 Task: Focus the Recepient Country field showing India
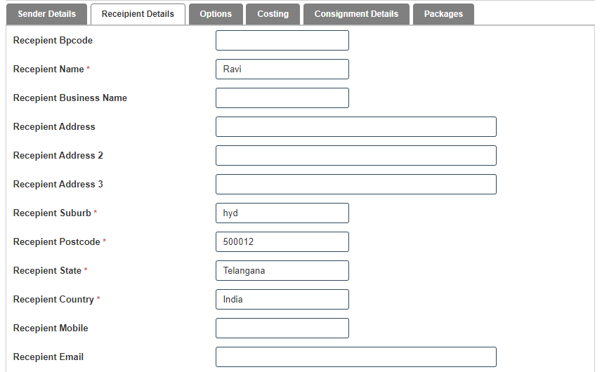(x=282, y=300)
